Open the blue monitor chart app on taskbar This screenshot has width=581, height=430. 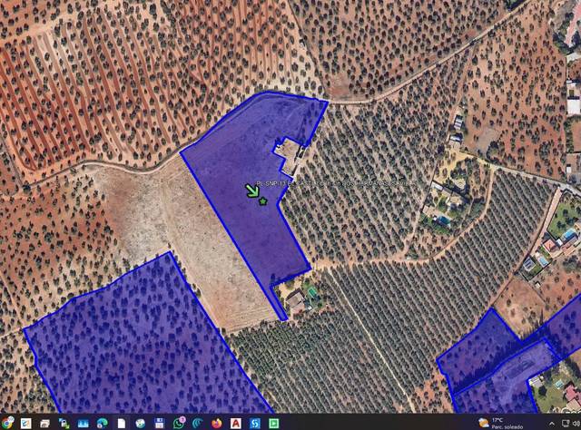83,423
